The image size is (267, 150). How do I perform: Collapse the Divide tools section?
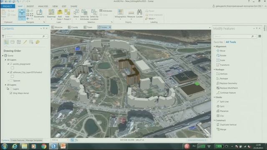(x=214, y=97)
